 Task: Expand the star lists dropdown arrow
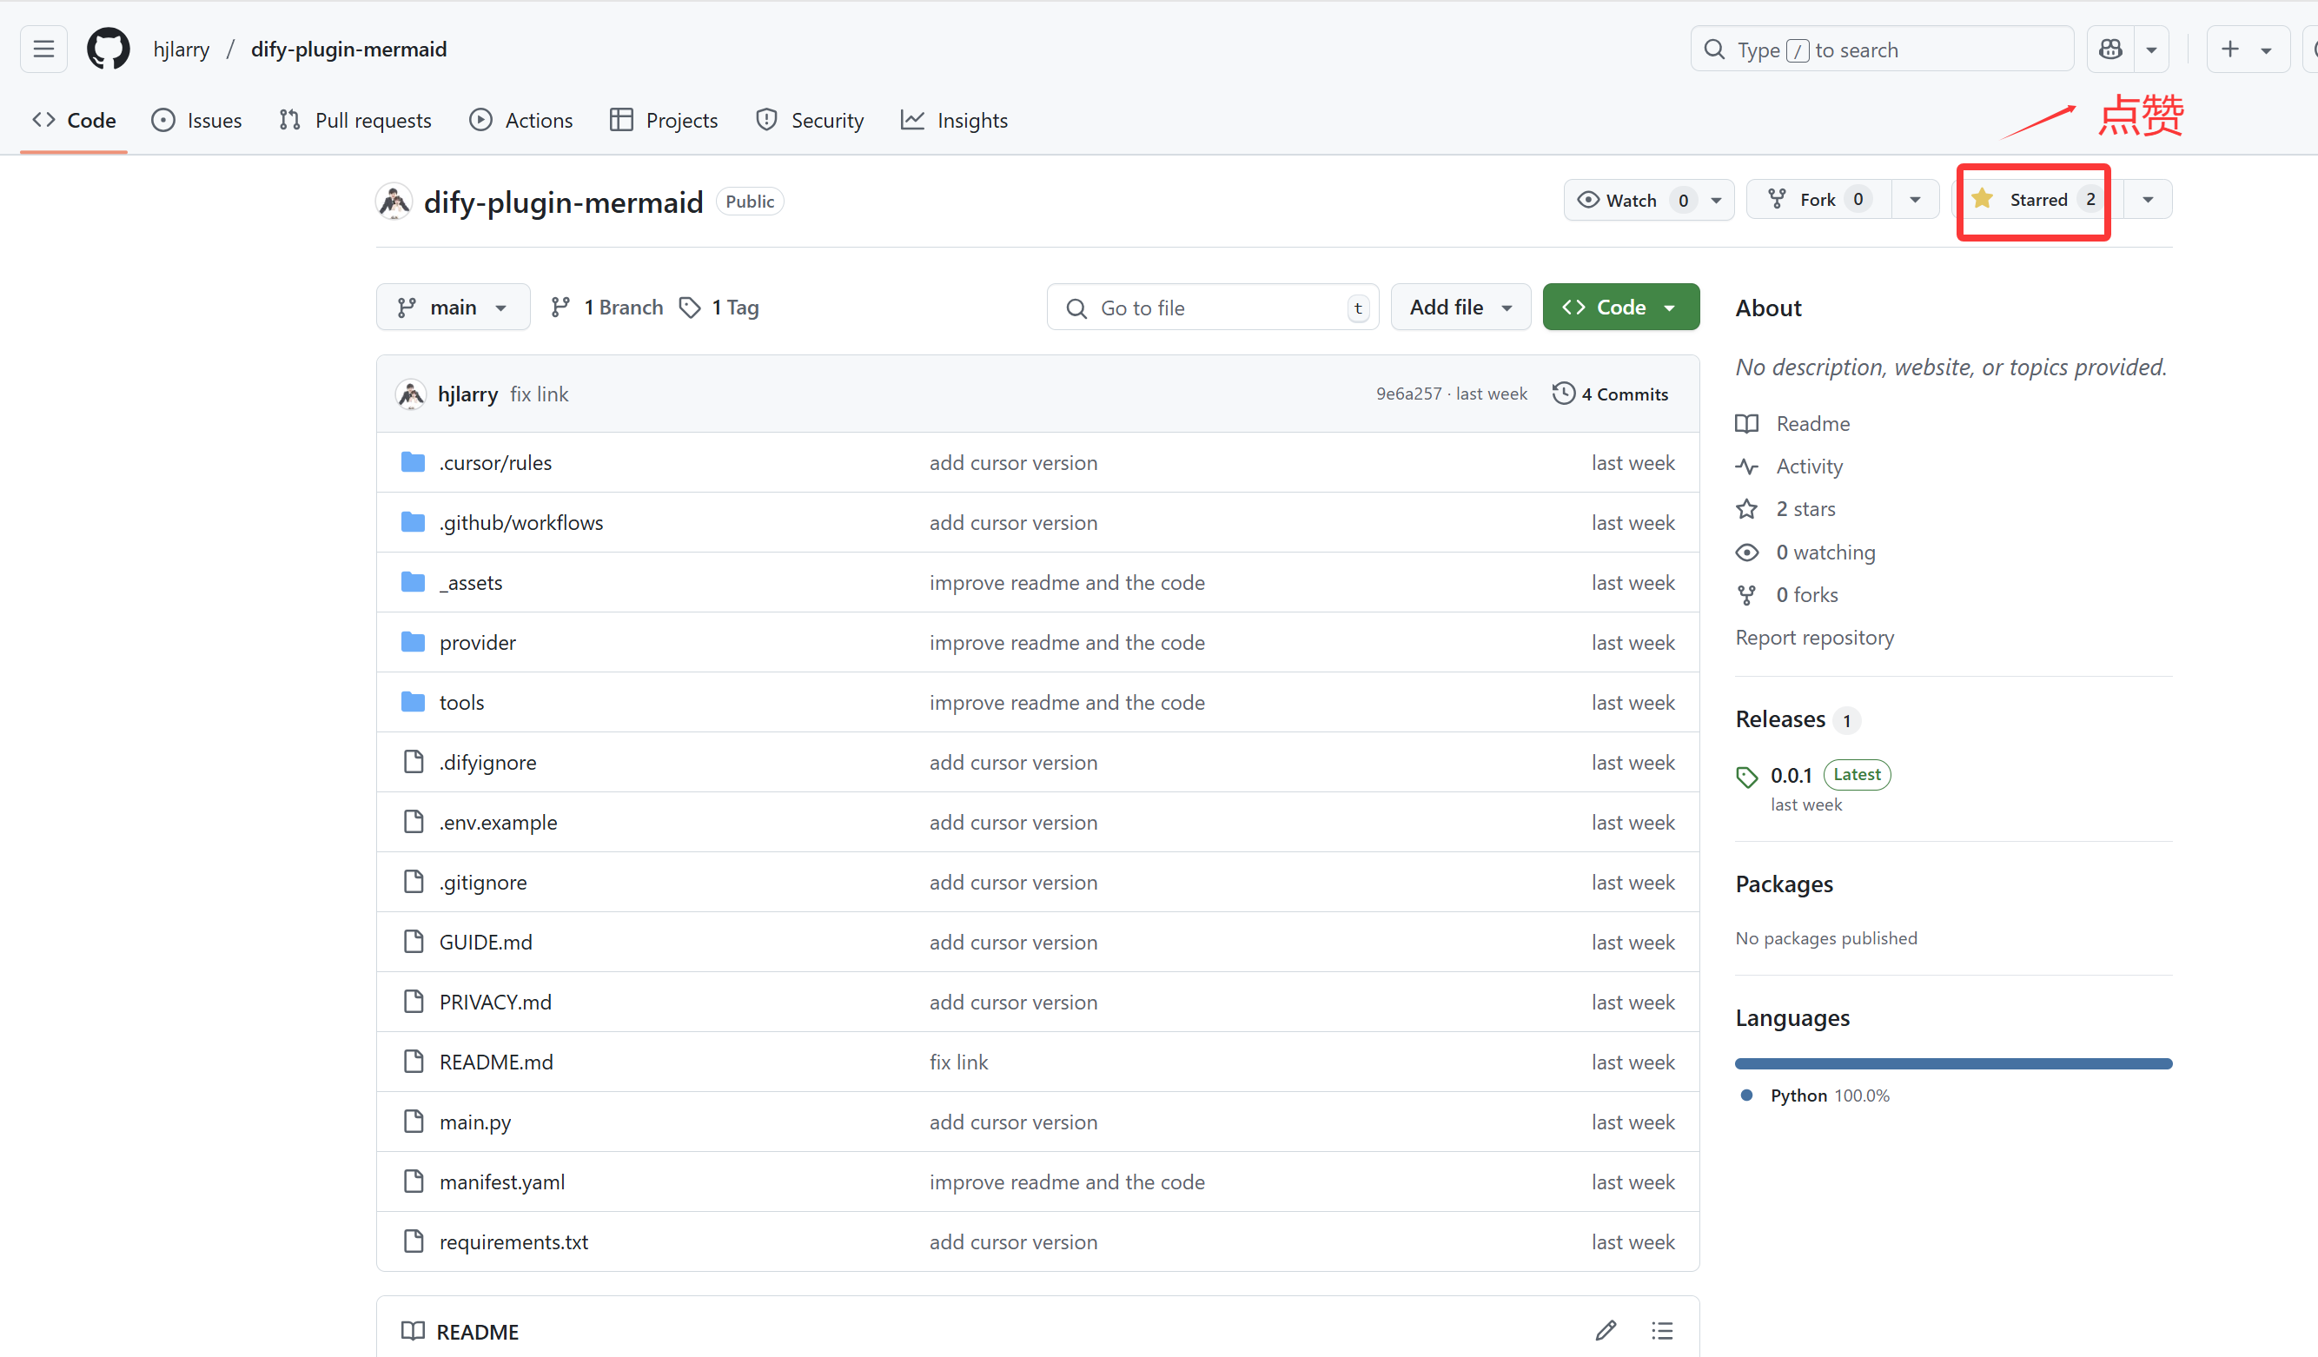click(x=2148, y=200)
